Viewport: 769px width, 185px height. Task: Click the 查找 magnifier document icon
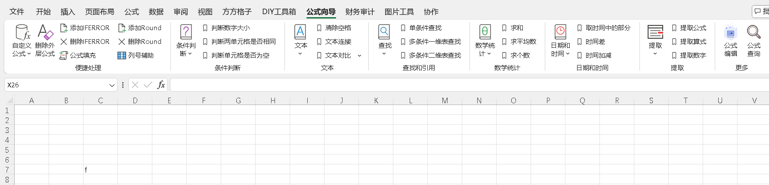384,32
